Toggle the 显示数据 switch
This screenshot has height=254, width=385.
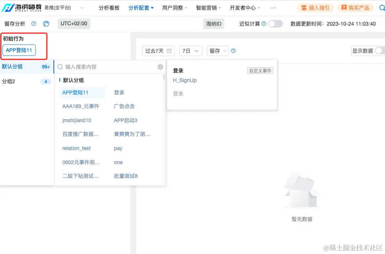(x=380, y=51)
